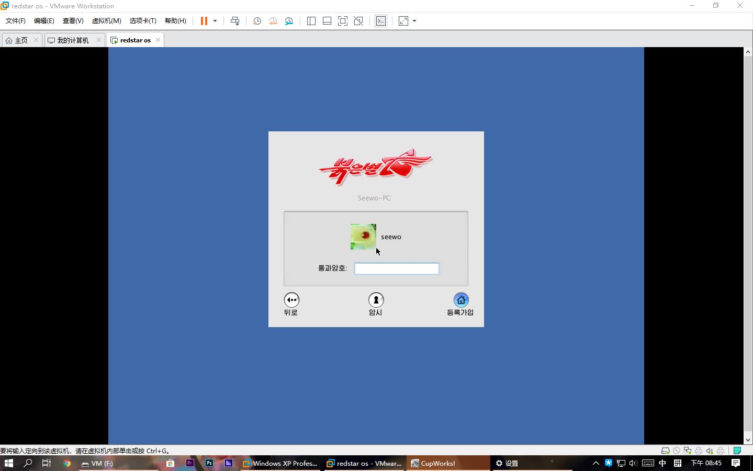753x471 pixels.
Task: Open the power options dropdown arrow
Action: tap(215, 21)
